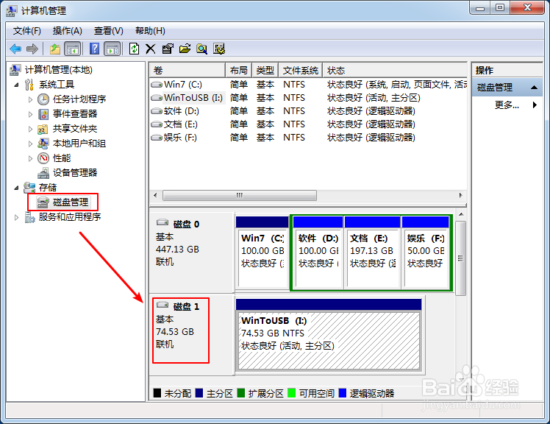550x424 pixels.
Task: Click the Services and Applications icon
Action: point(29,217)
